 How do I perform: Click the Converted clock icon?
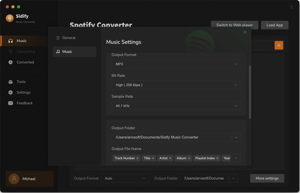pyautogui.click(x=10, y=62)
